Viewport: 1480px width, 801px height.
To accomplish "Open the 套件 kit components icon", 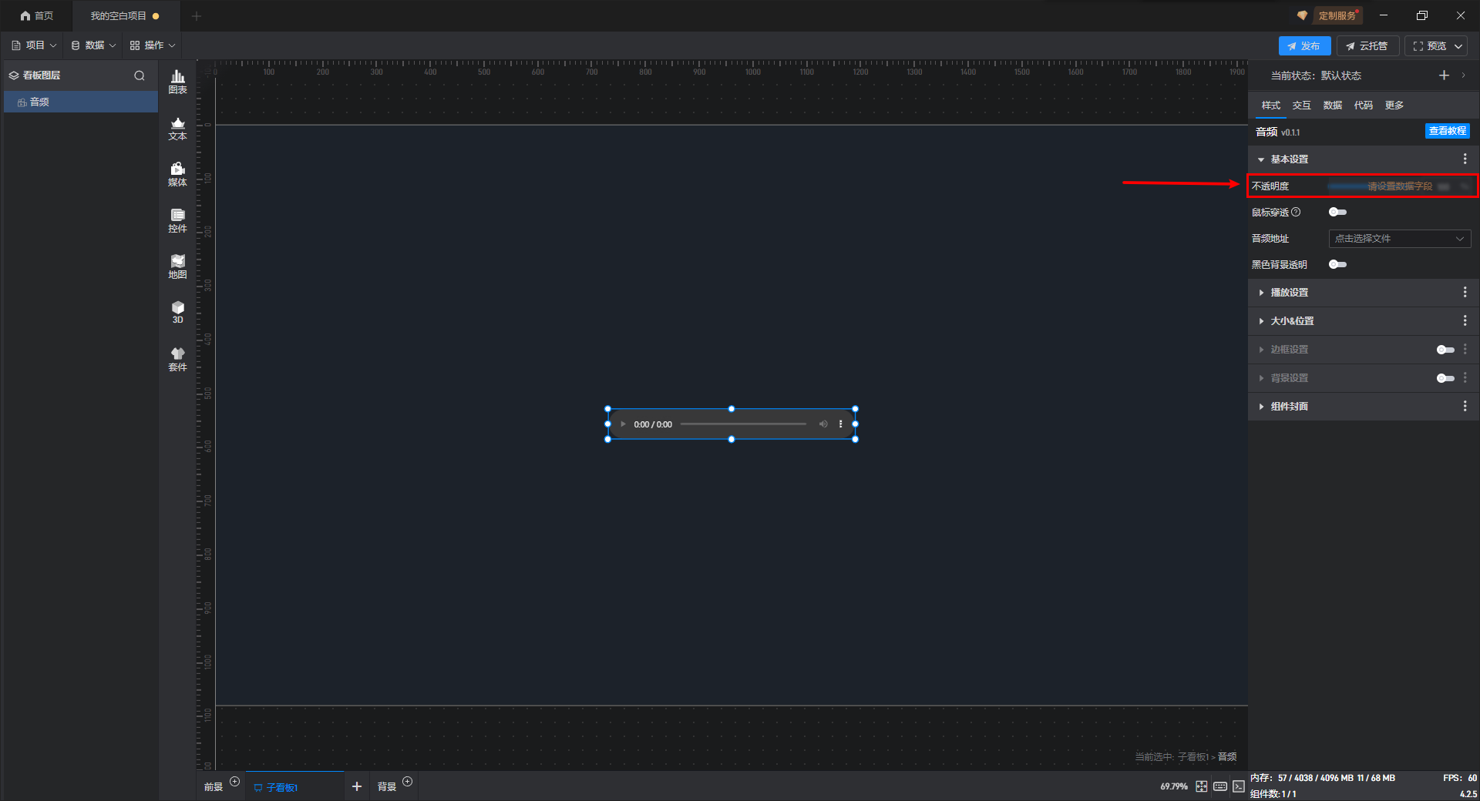I will click(177, 359).
